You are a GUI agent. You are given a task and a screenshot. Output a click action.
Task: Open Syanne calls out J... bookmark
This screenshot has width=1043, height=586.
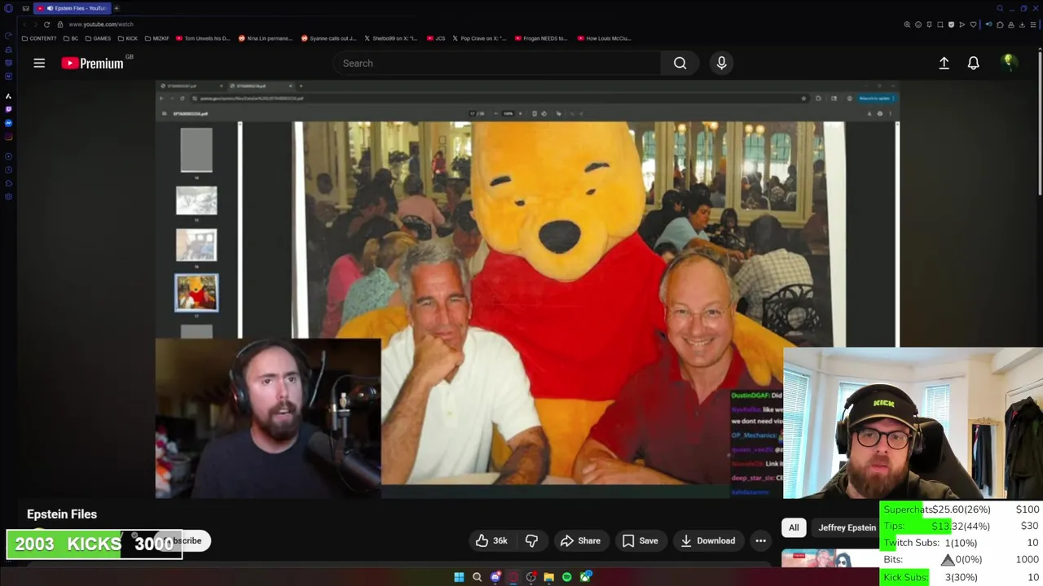coord(328,38)
